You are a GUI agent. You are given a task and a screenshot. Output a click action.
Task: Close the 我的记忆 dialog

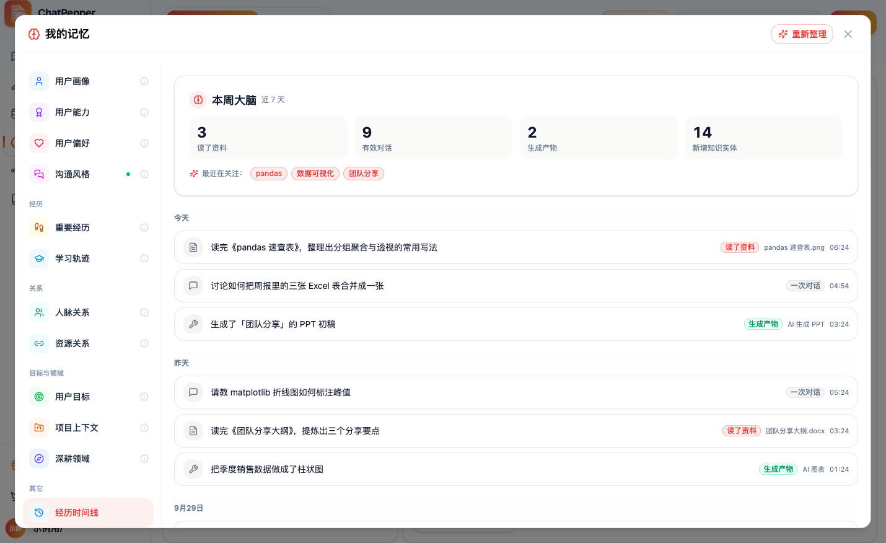point(848,34)
